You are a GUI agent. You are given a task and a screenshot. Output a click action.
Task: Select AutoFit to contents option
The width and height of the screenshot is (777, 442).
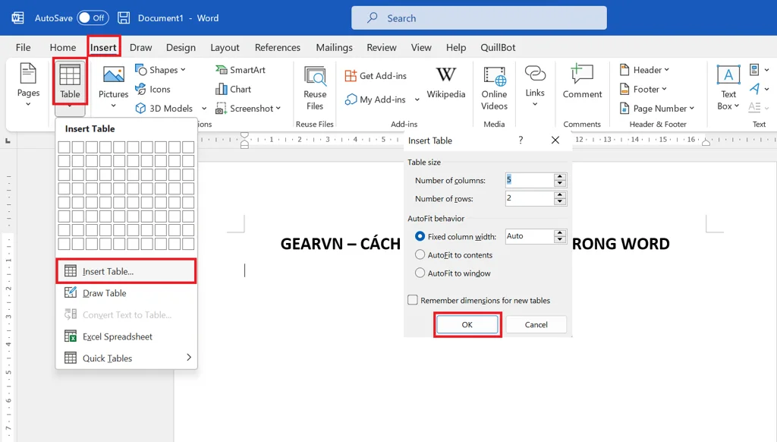click(420, 255)
